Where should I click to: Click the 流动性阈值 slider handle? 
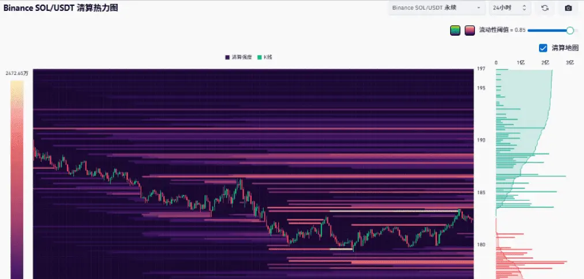(570, 31)
